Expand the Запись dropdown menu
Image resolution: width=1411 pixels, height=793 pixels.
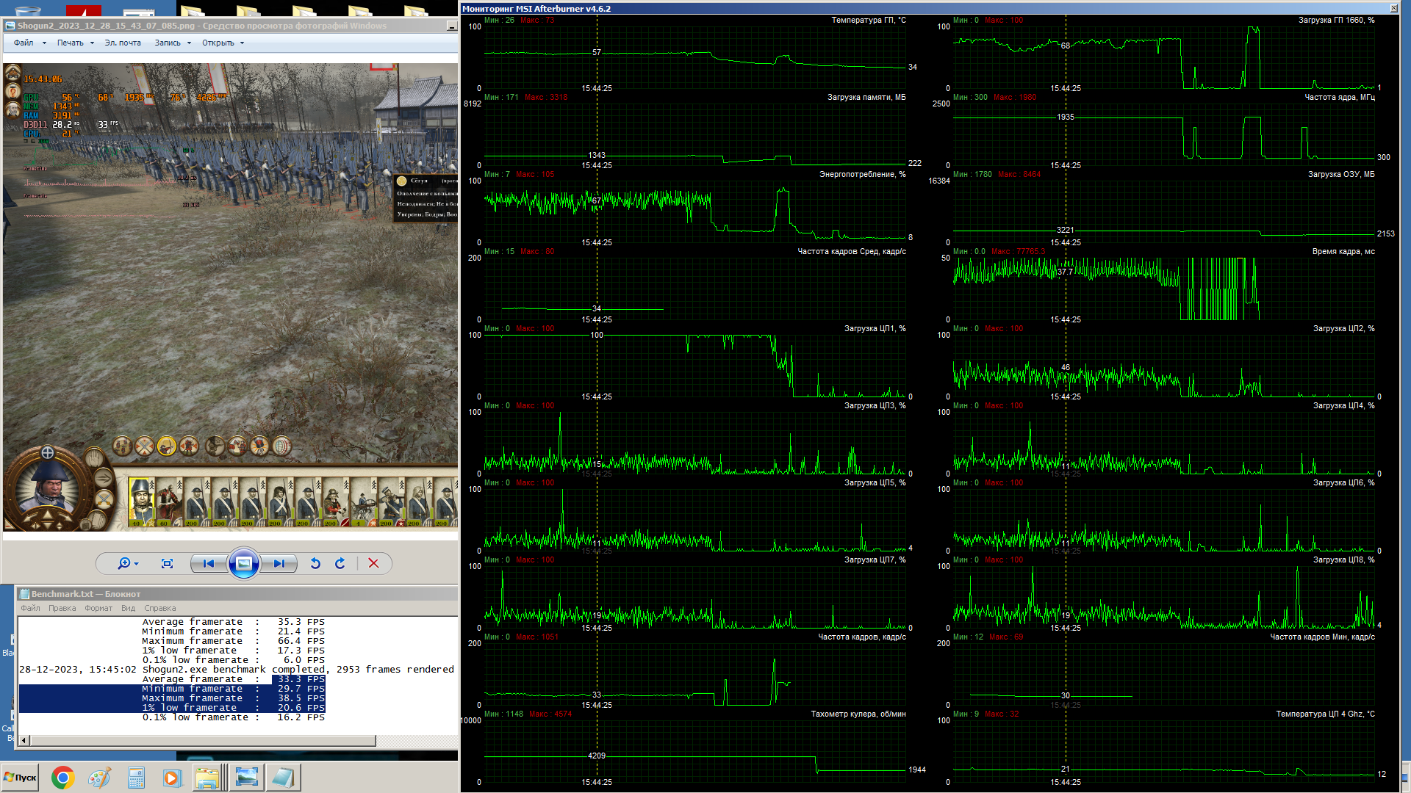pyautogui.click(x=173, y=43)
